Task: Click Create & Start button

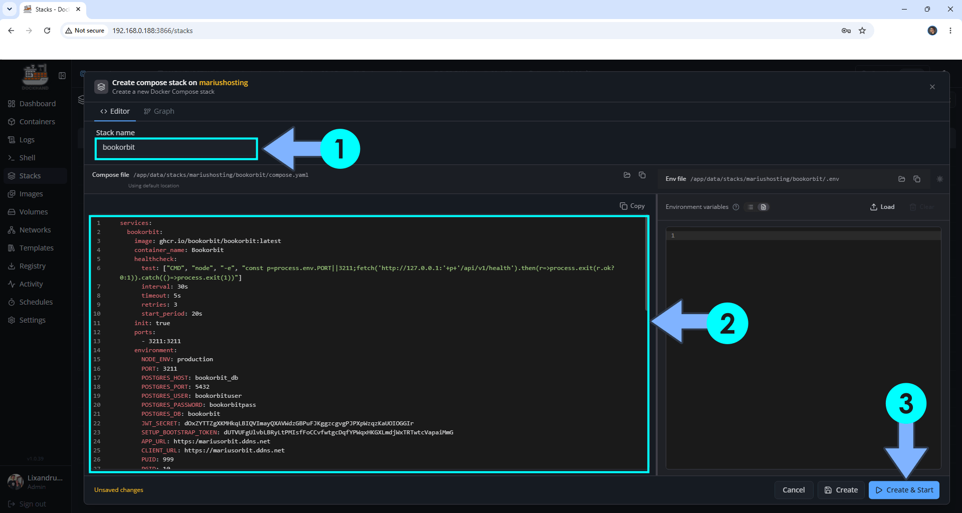Action: [x=904, y=490]
